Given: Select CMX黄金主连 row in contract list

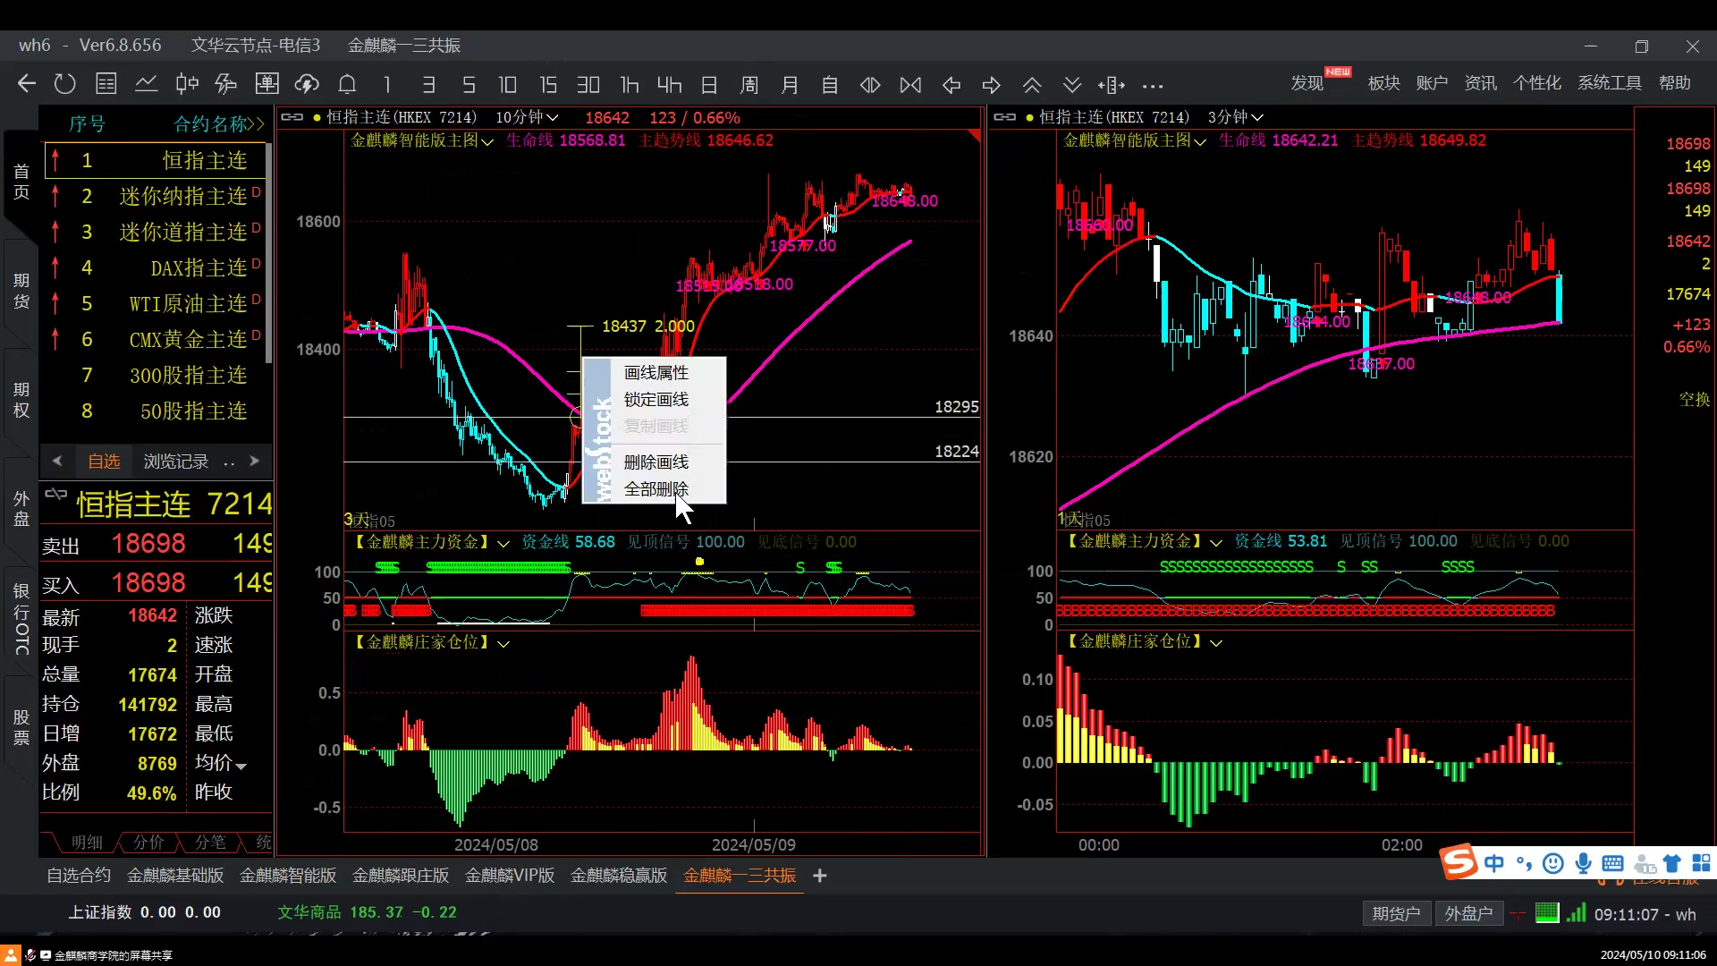Looking at the screenshot, I should 156,339.
